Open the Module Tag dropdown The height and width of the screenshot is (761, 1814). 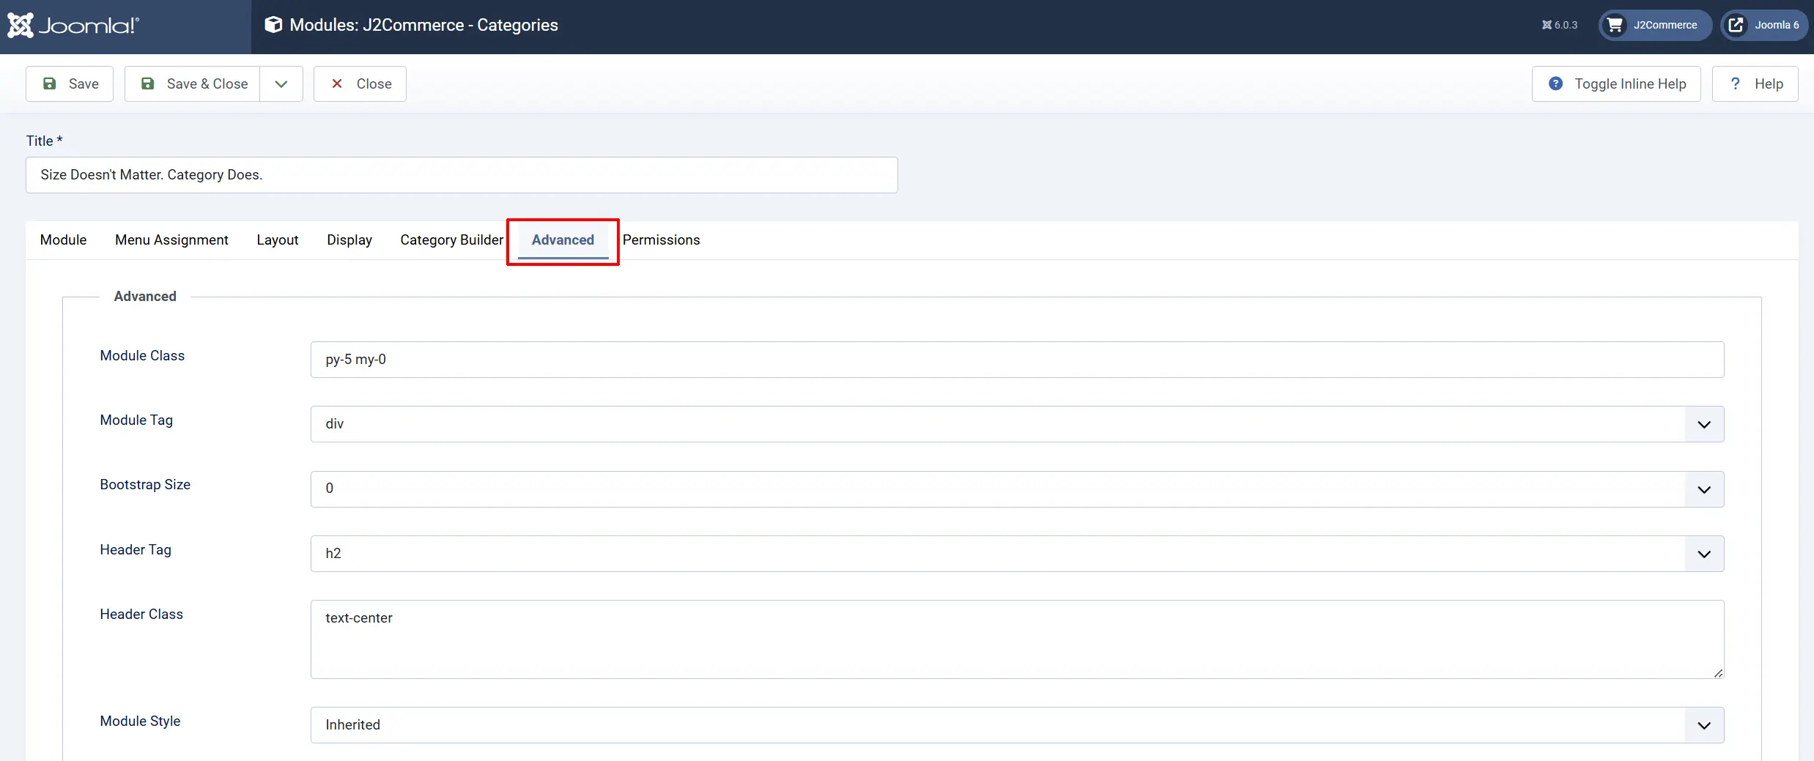pos(1017,424)
